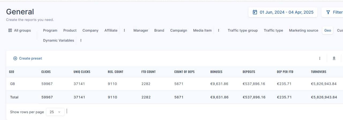
Task: Choose the Marketing source grouping
Action: tap(304, 30)
